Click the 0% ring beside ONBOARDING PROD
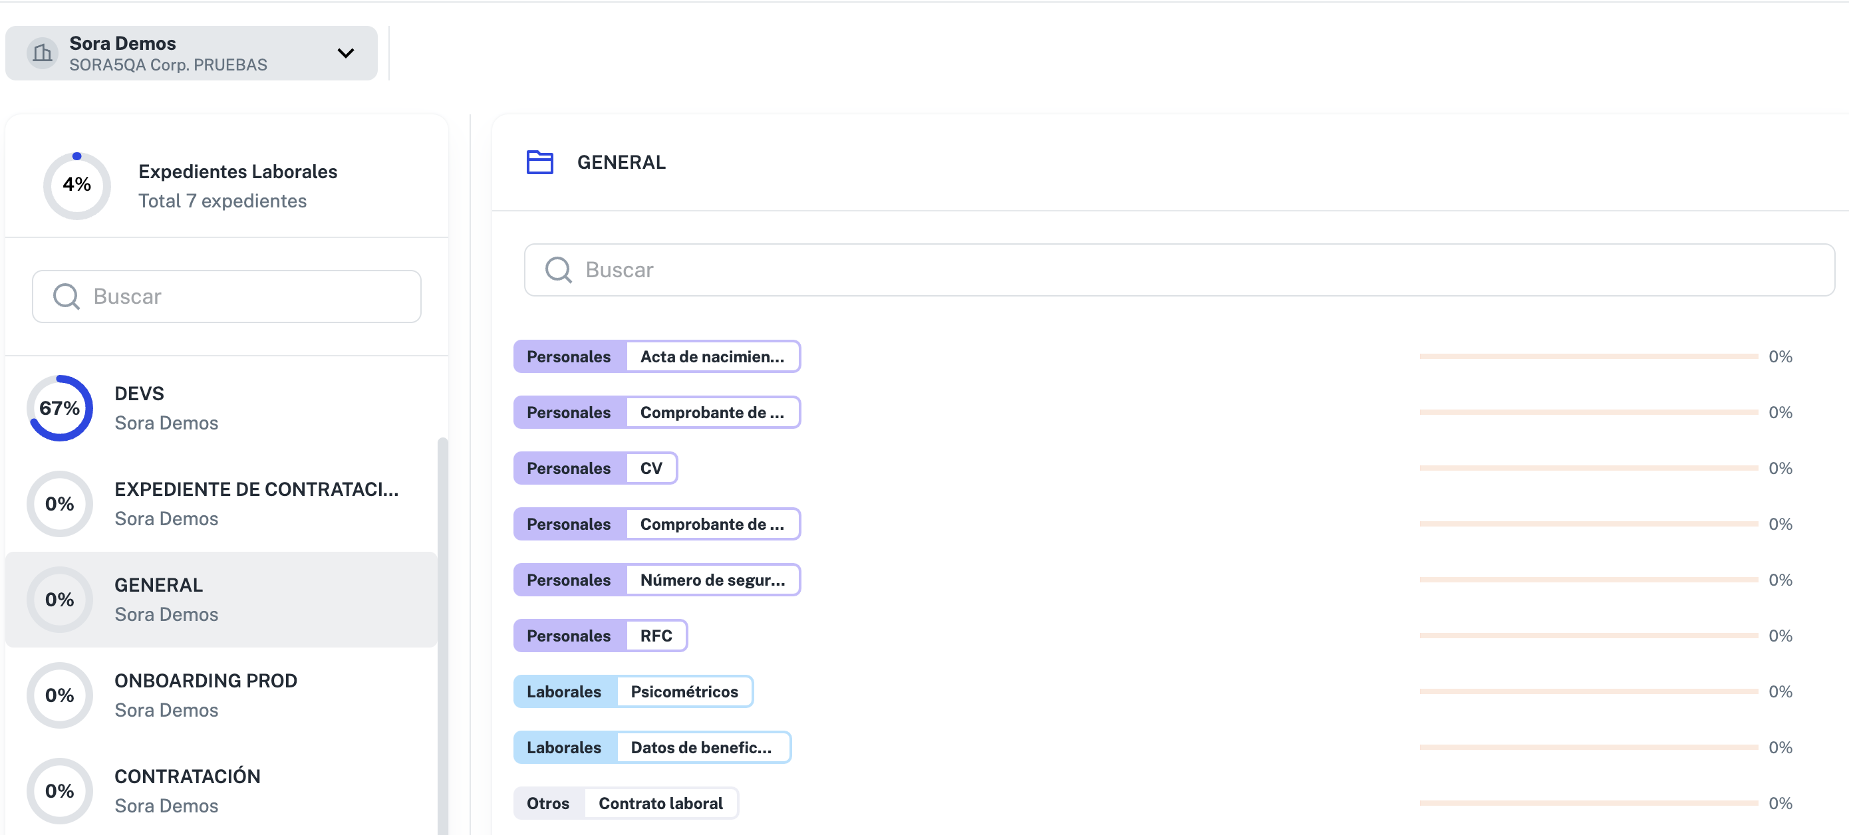 click(x=60, y=695)
